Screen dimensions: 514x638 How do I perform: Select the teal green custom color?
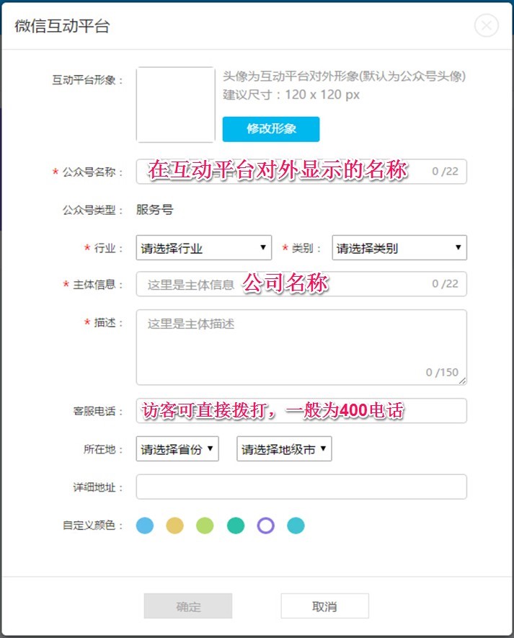coord(236,526)
